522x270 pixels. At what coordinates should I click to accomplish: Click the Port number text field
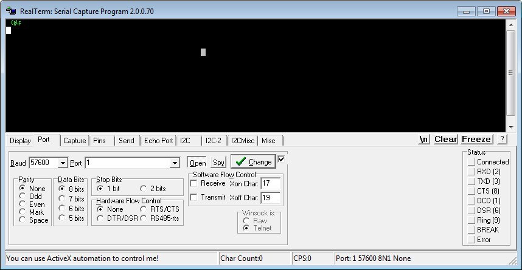pyautogui.click(x=128, y=163)
